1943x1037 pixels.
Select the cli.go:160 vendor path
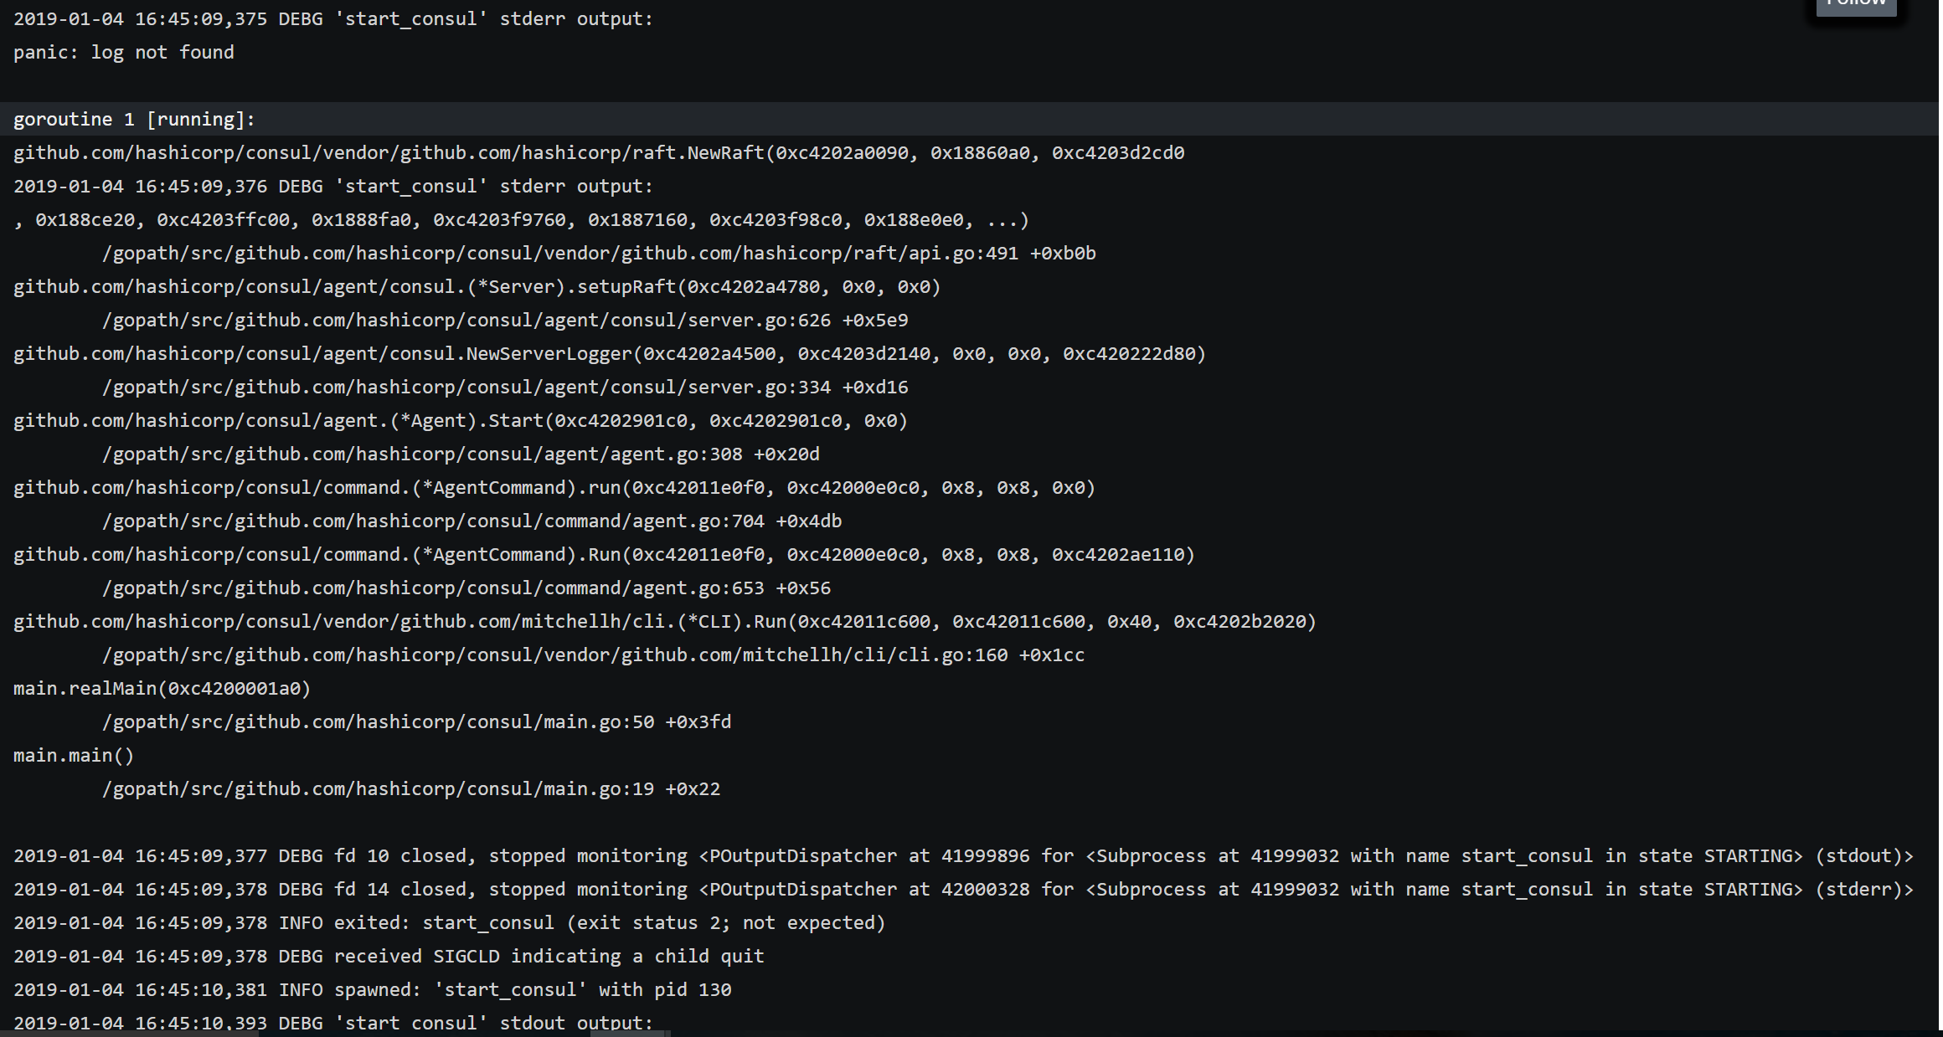(593, 655)
